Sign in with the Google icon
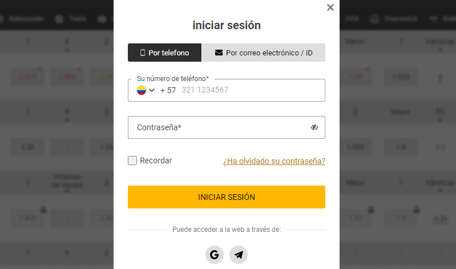This screenshot has height=269, width=456. (215, 255)
